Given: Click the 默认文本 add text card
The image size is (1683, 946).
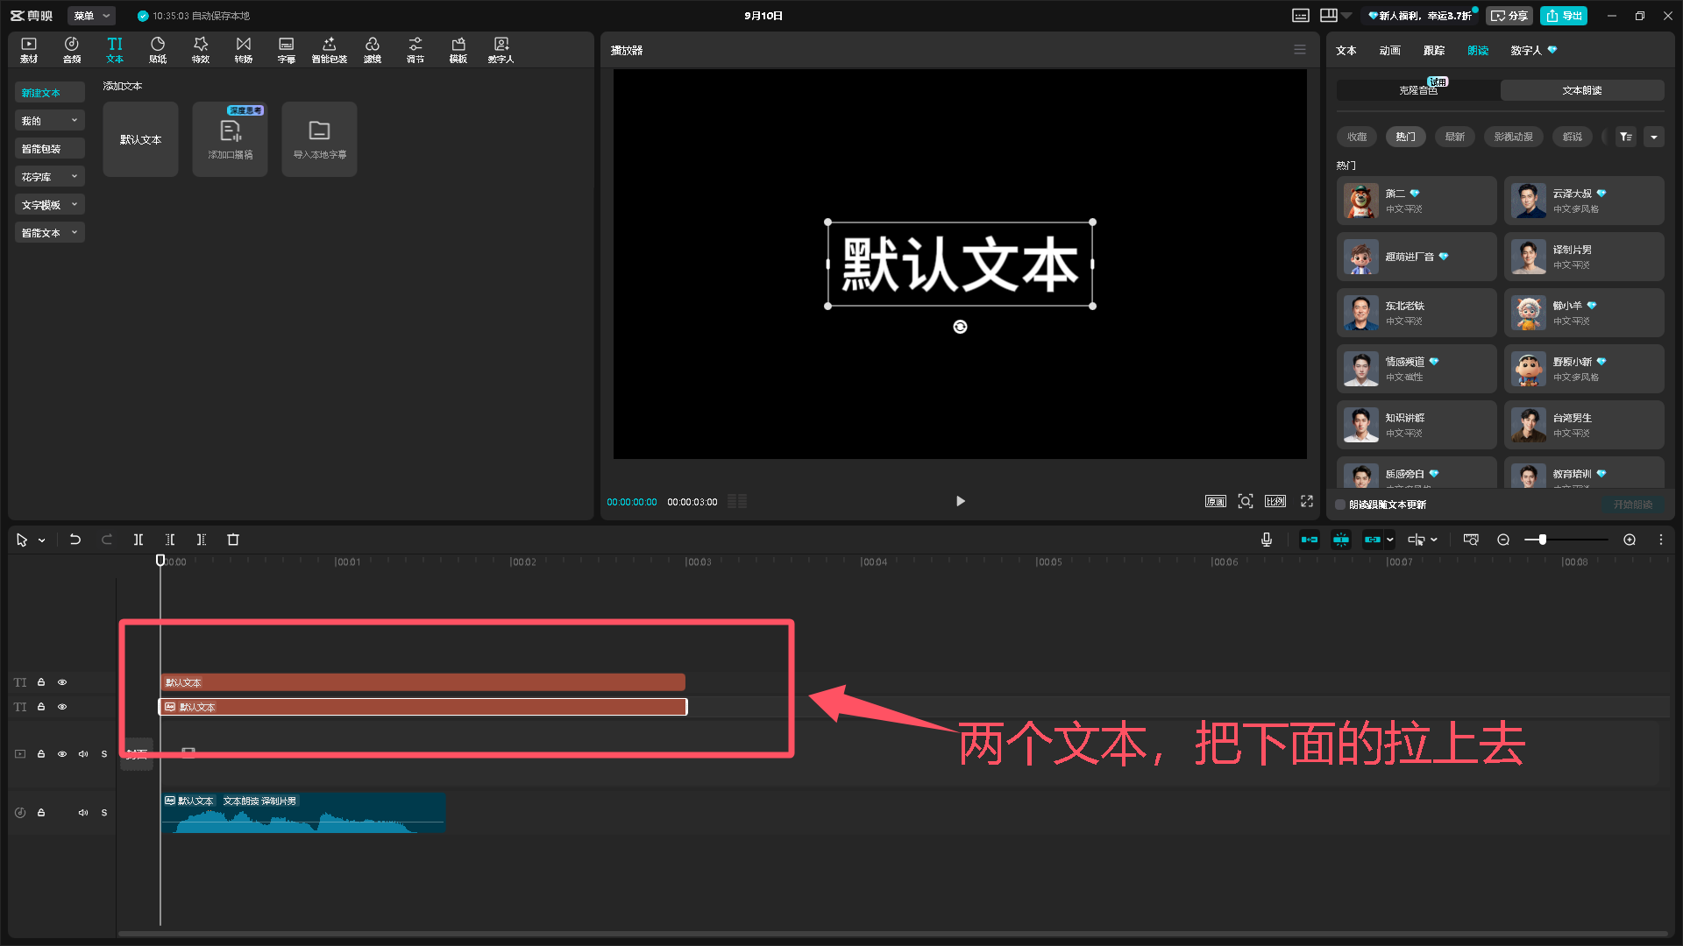Looking at the screenshot, I should tap(140, 139).
